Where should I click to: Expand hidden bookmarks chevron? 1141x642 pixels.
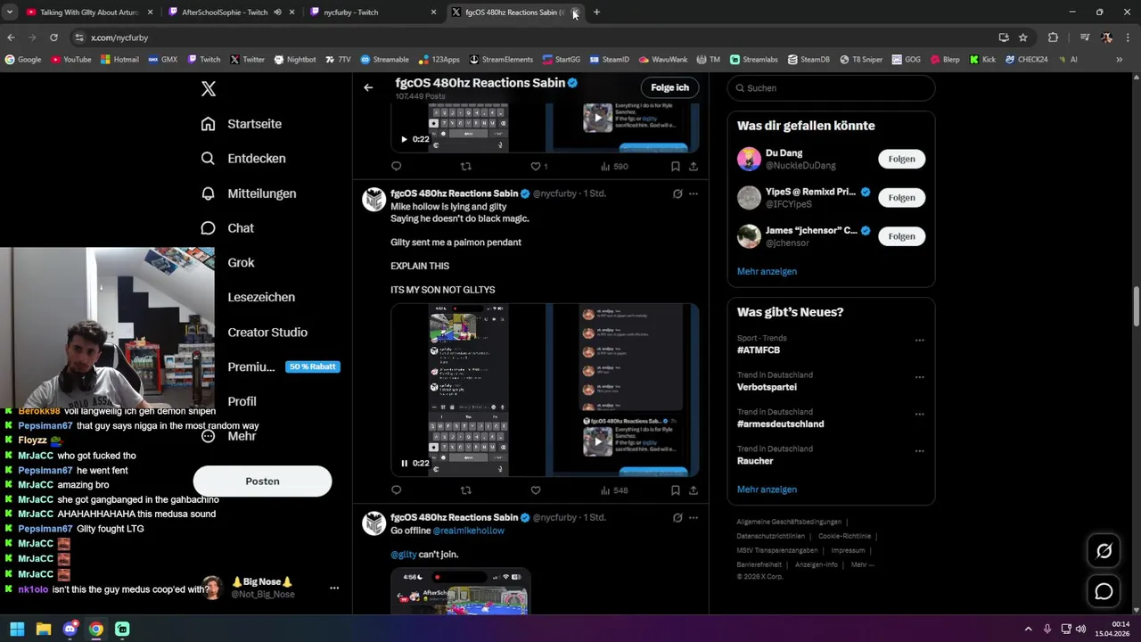coord(1119,60)
